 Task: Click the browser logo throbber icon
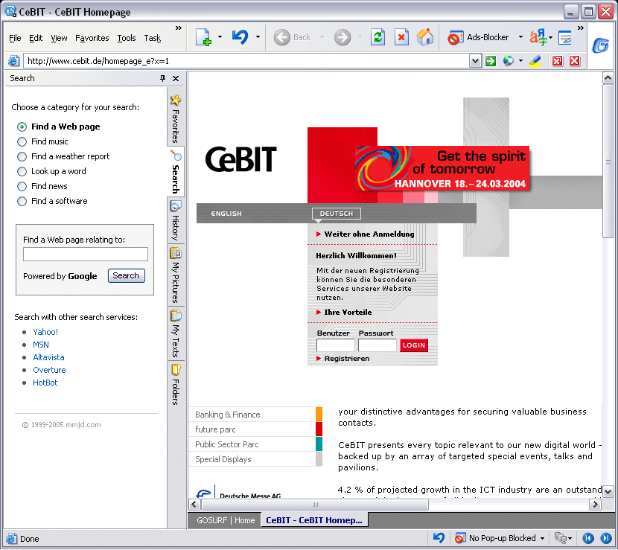coord(600,45)
